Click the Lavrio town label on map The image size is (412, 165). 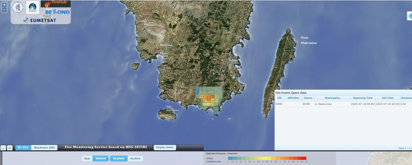pos(234,60)
